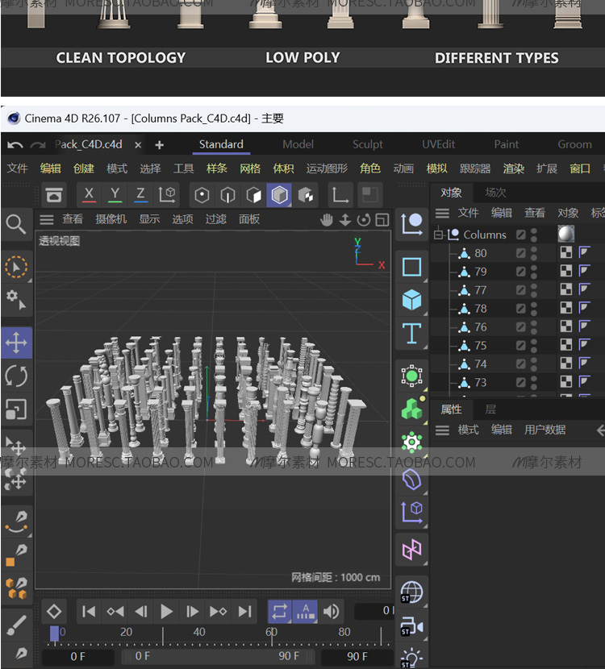Toggle viewport maximize layout icon
Image resolution: width=605 pixels, height=669 pixels.
click(382, 220)
